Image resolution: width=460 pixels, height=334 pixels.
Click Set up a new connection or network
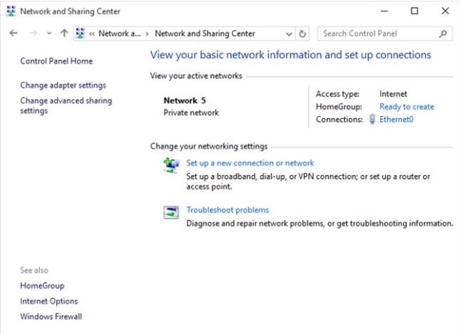click(250, 163)
